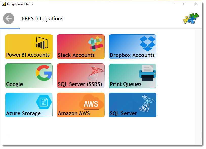Open Dropbox Accounts integration
The width and height of the screenshot is (206, 149).
pyautogui.click(x=132, y=47)
